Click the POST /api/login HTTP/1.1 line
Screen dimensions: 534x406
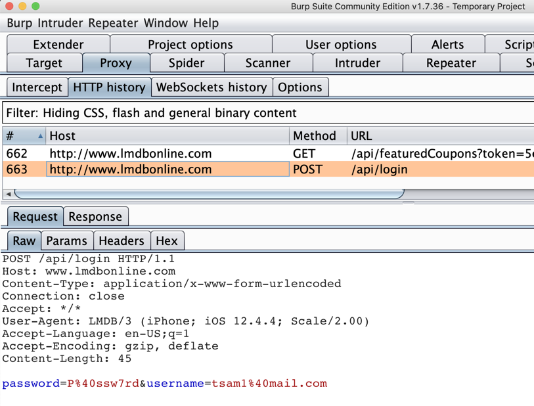tap(88, 259)
